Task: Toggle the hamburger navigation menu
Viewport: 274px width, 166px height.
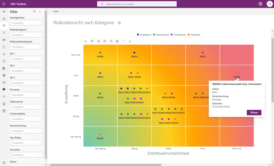Action: (4, 12)
